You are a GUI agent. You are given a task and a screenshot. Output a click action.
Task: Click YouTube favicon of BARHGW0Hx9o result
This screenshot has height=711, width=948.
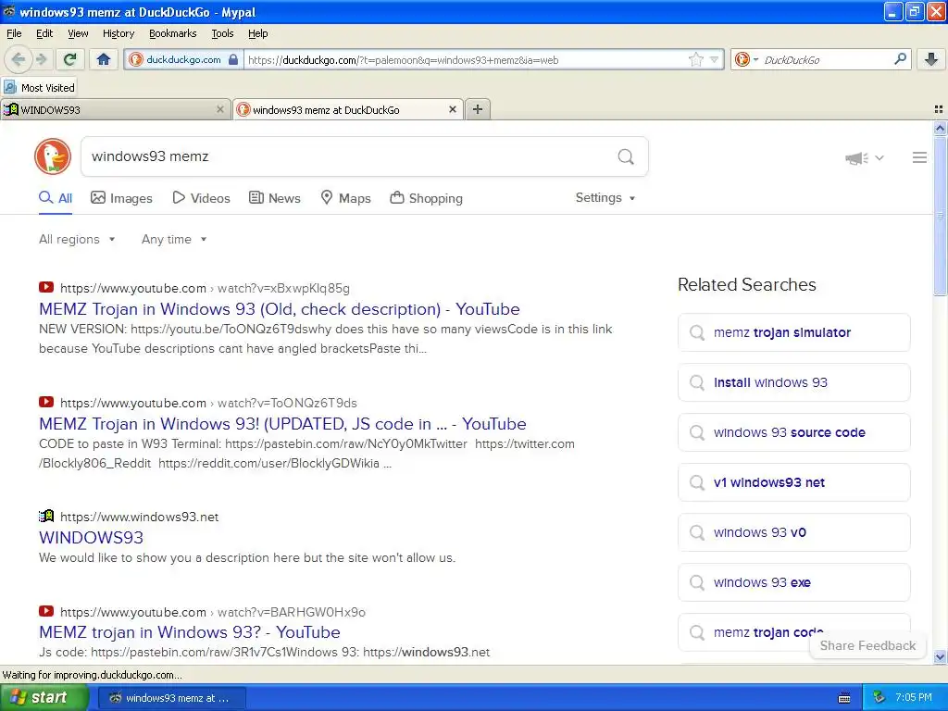point(46,611)
